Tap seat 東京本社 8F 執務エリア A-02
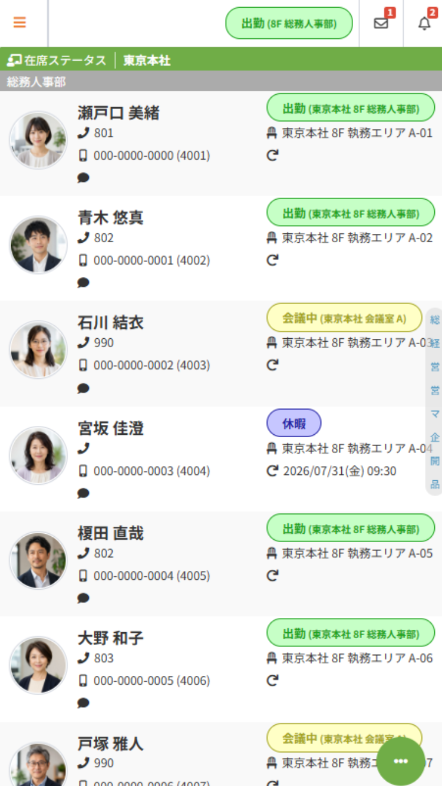 (x=357, y=238)
